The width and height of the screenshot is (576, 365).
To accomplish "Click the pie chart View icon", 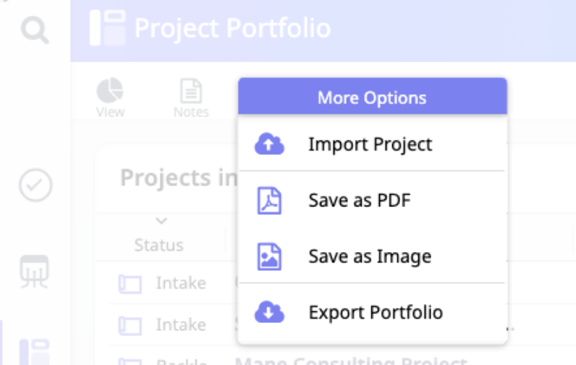I will coord(110,92).
